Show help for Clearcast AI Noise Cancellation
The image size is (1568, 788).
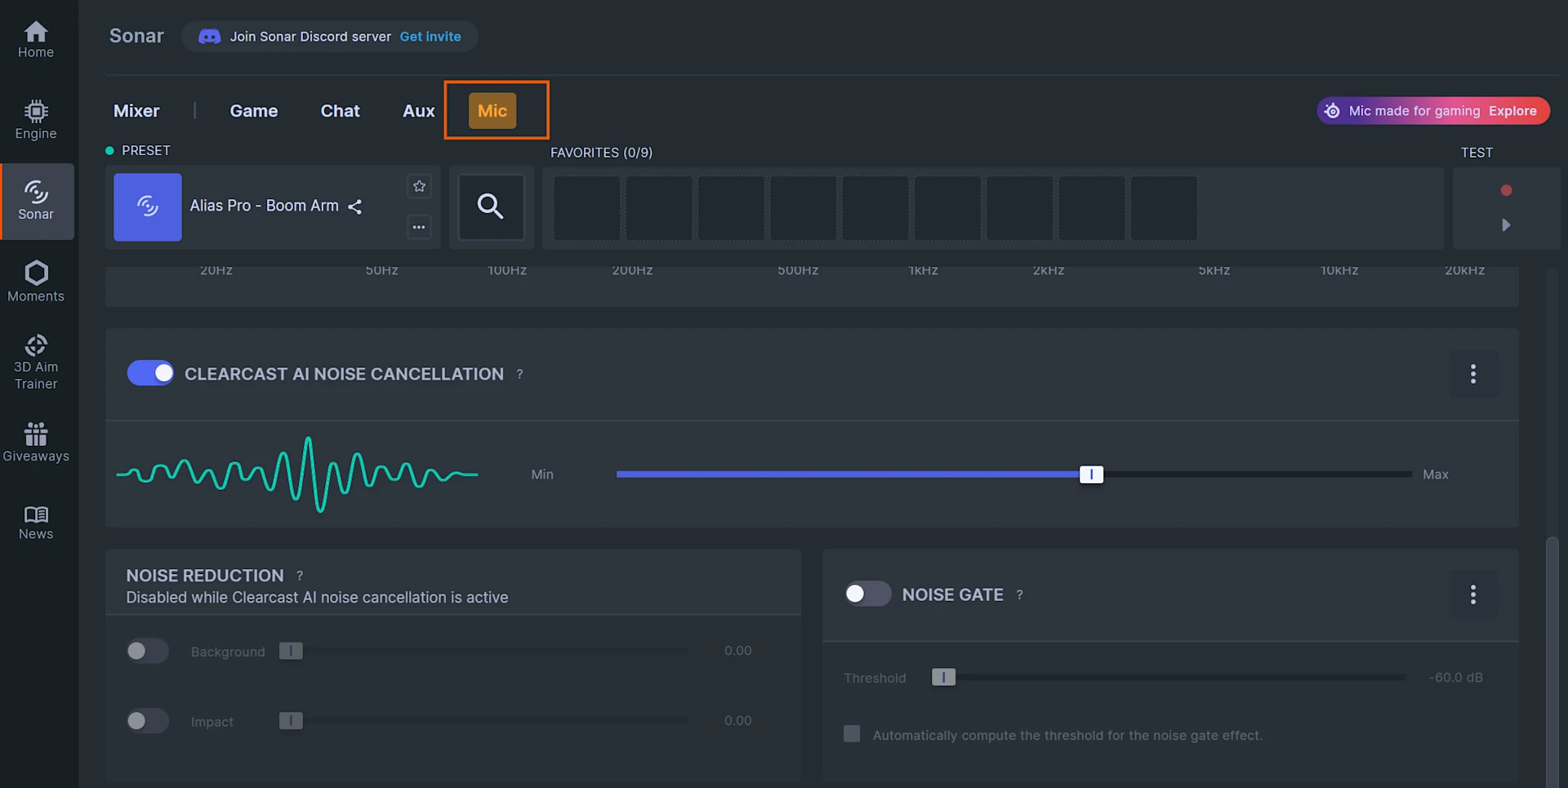point(519,374)
